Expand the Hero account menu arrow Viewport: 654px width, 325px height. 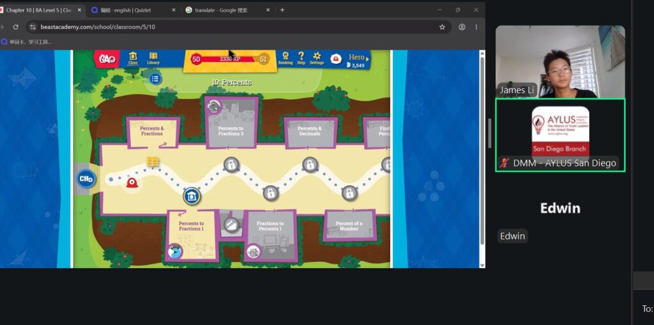(367, 59)
